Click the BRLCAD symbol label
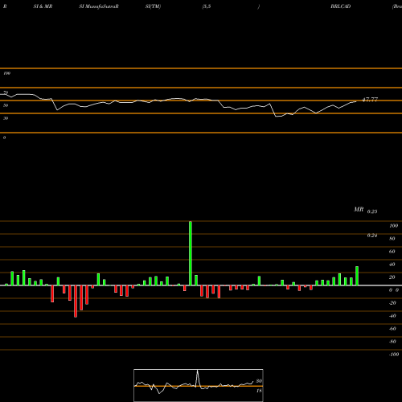 [x=340, y=6]
